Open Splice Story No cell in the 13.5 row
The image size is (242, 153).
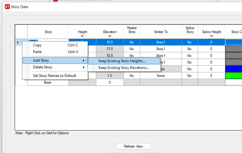(190, 49)
